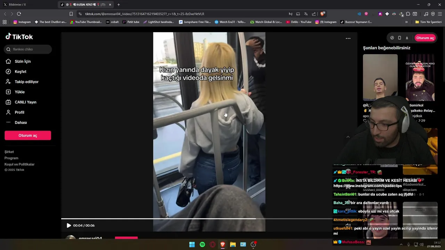Open Koşul ve Politikalar link
The height and width of the screenshot is (250, 445).
(19, 164)
